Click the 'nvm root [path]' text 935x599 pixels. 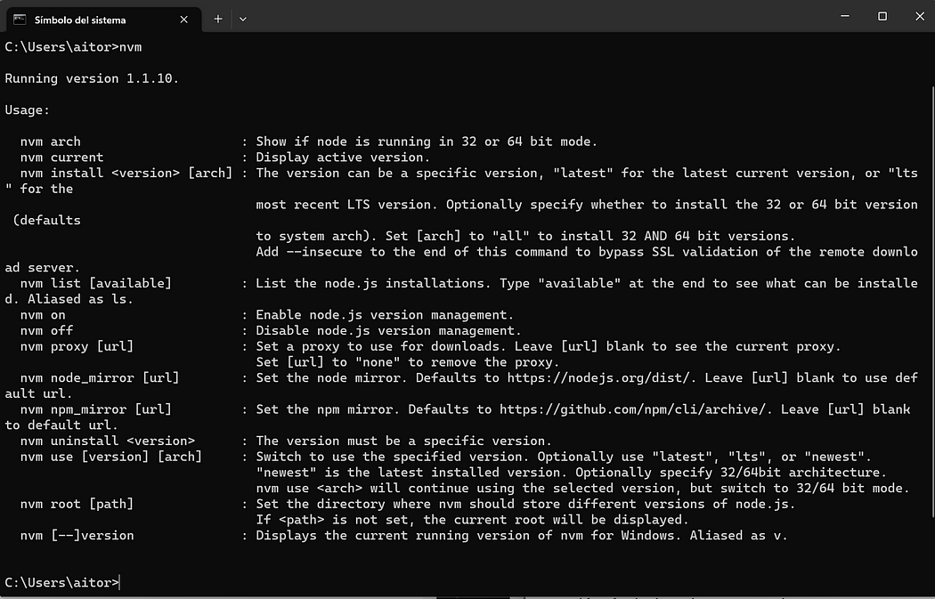coord(77,505)
